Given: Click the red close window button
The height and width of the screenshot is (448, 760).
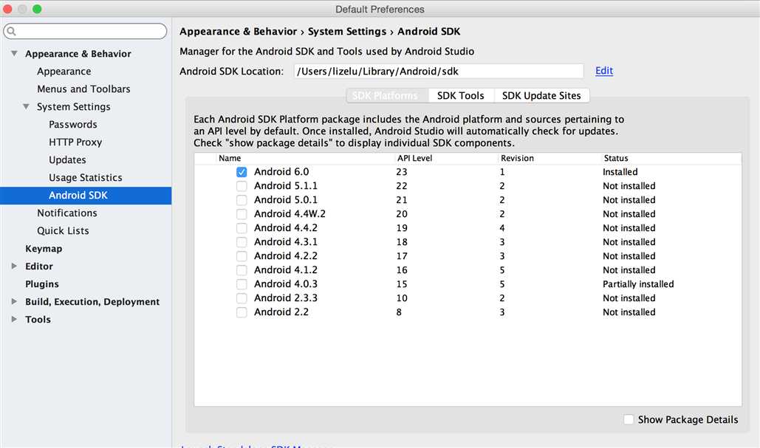Looking at the screenshot, I should [x=7, y=9].
